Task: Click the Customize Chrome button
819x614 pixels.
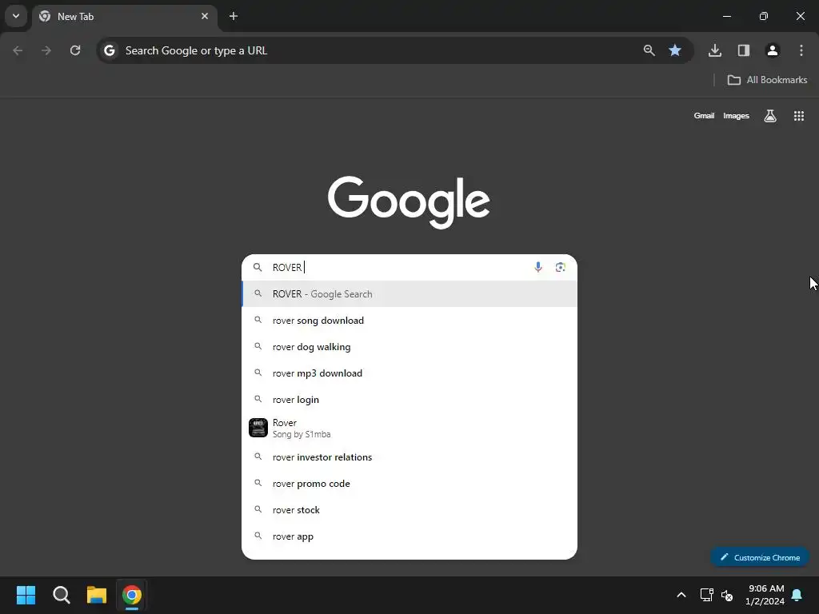Action: coord(760,557)
